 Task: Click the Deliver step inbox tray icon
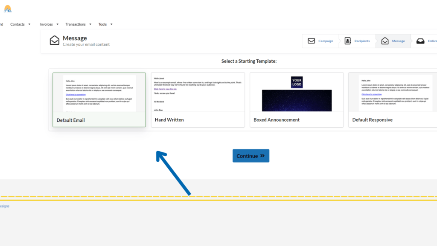point(420,41)
